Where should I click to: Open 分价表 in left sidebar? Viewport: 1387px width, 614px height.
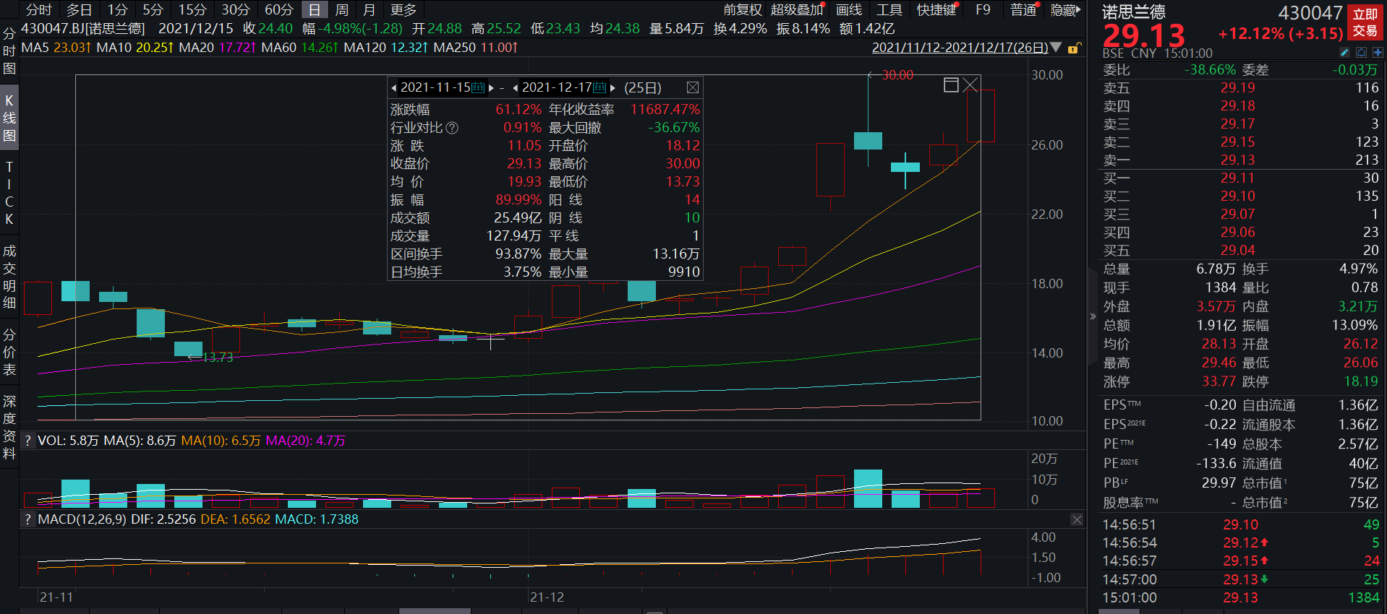click(x=9, y=352)
